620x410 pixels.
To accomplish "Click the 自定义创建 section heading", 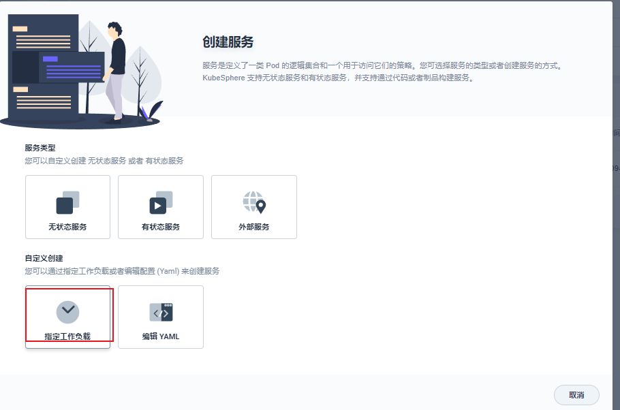I will point(44,258).
